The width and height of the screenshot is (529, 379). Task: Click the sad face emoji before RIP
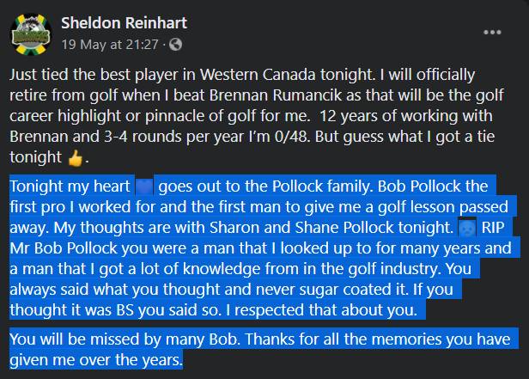click(467, 228)
